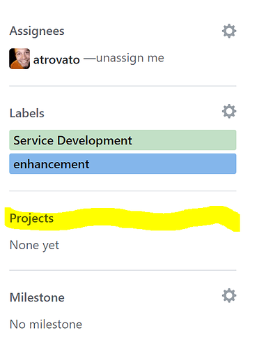Click the gear icon beside Labels
266x349 pixels.
[x=229, y=111]
